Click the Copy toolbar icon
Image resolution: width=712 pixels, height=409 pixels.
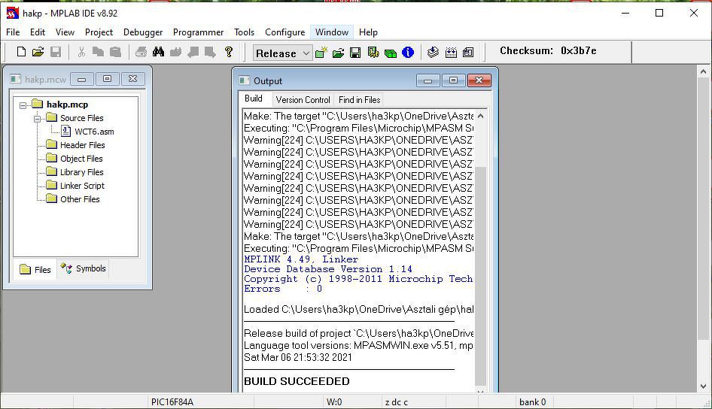(x=98, y=52)
